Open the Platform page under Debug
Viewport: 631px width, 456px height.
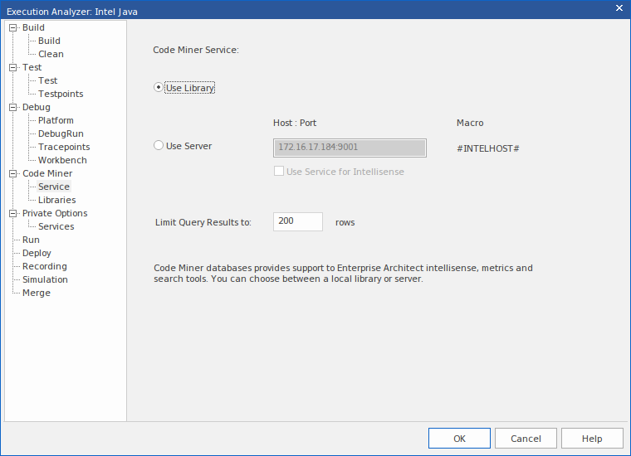pos(56,120)
